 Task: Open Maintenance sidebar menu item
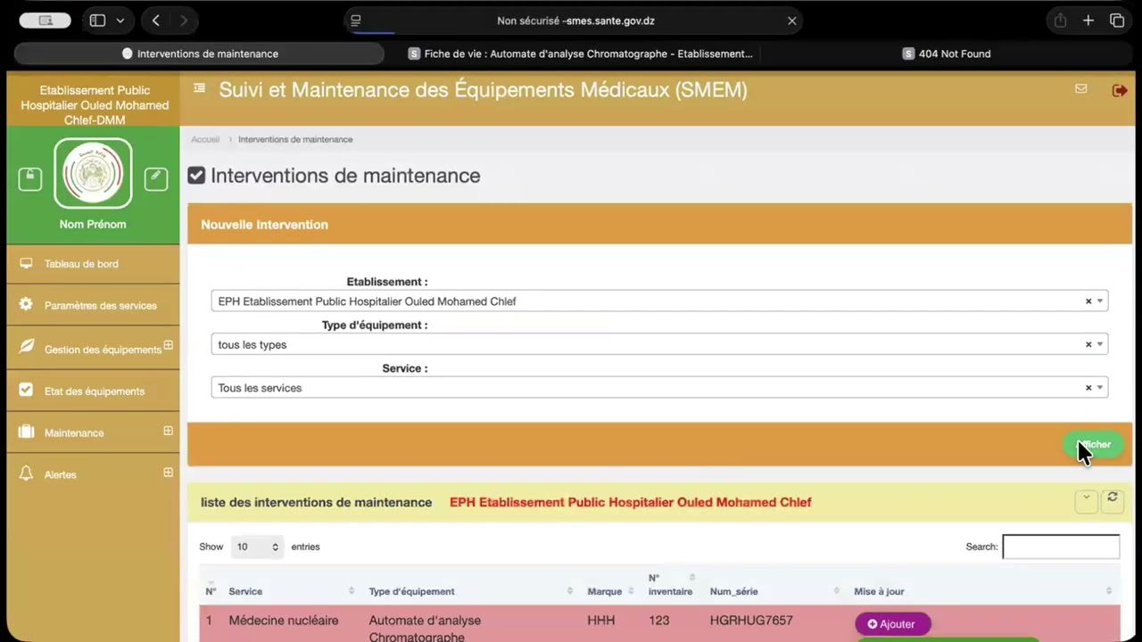point(93,432)
